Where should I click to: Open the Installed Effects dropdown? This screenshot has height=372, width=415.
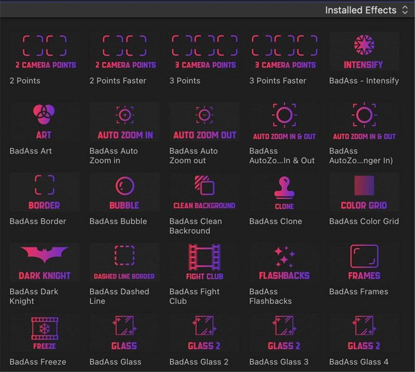pos(366,10)
